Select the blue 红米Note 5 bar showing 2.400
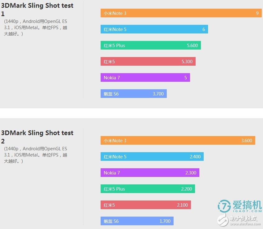The image size is (263, 229). (x=152, y=156)
